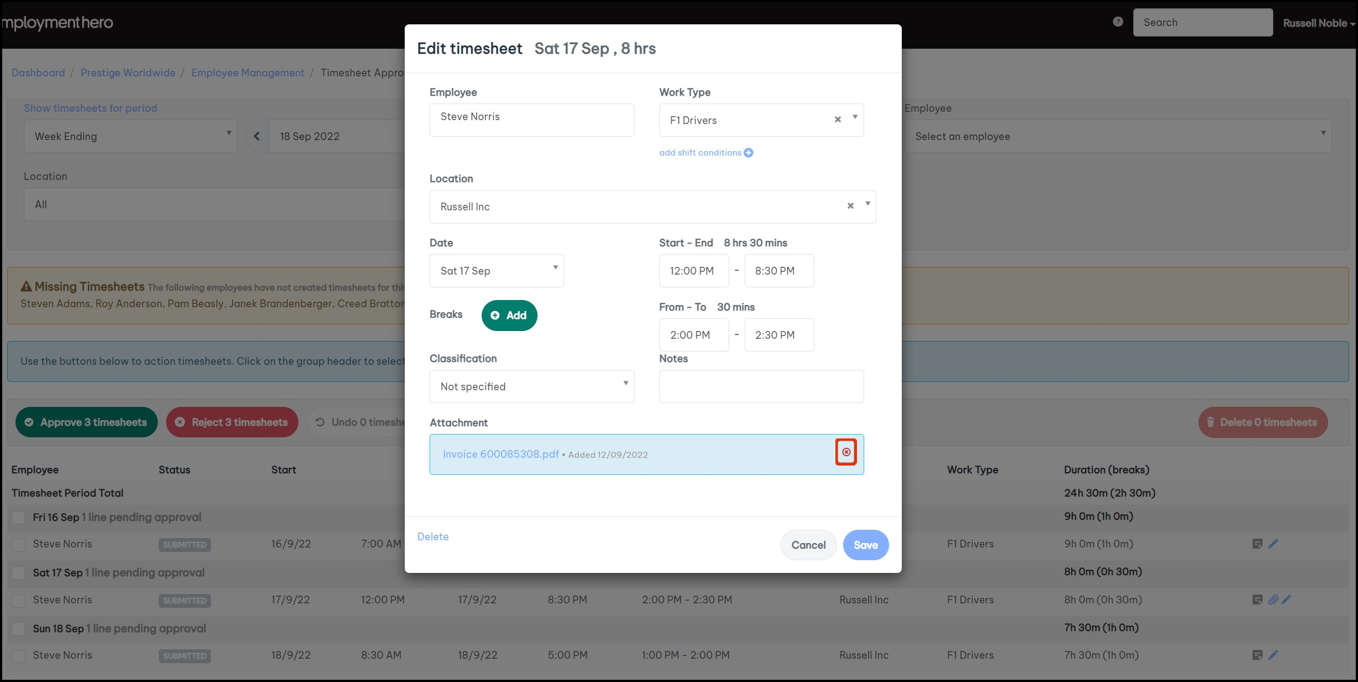Clear the Russell Inc location selection
The height and width of the screenshot is (682, 1358).
[x=850, y=206]
